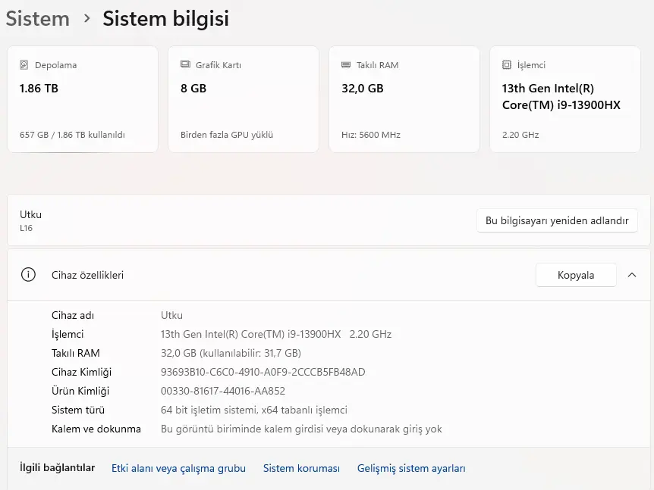Open the İşlemci i9-13900HX card

pos(565,99)
